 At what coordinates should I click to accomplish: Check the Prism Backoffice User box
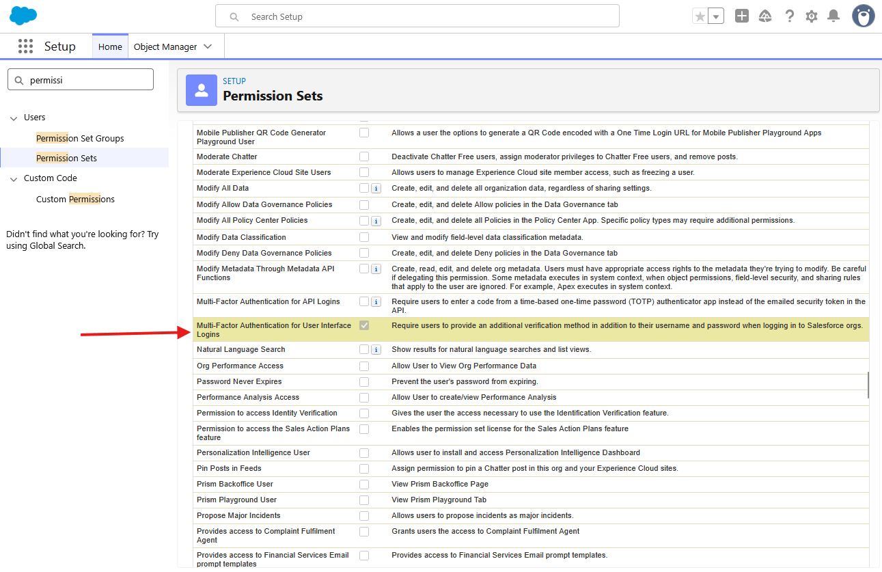tap(364, 485)
